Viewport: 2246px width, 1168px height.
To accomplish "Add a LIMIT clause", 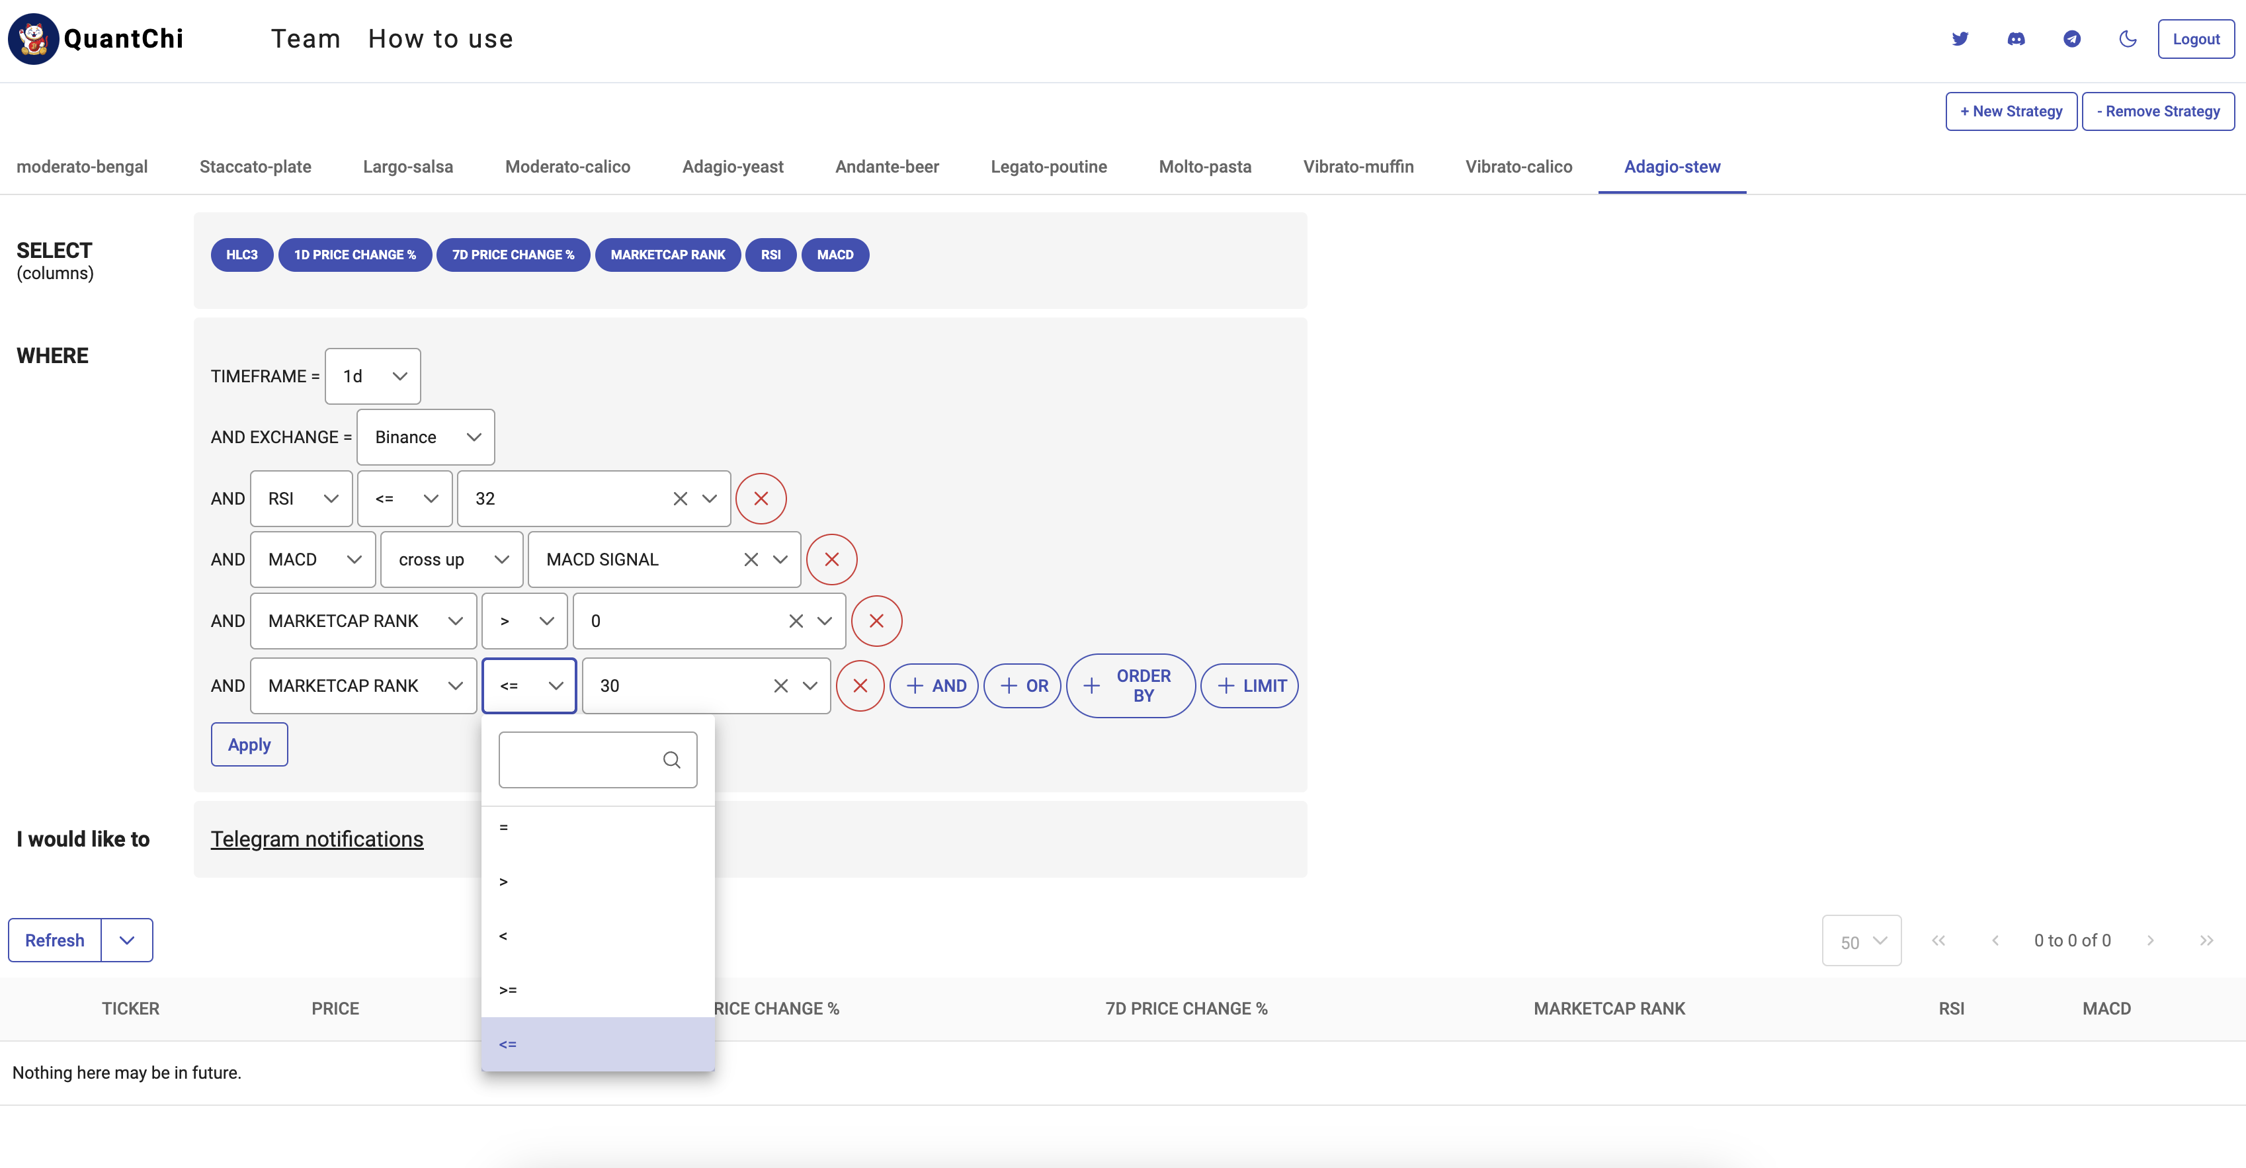I will click(1249, 686).
